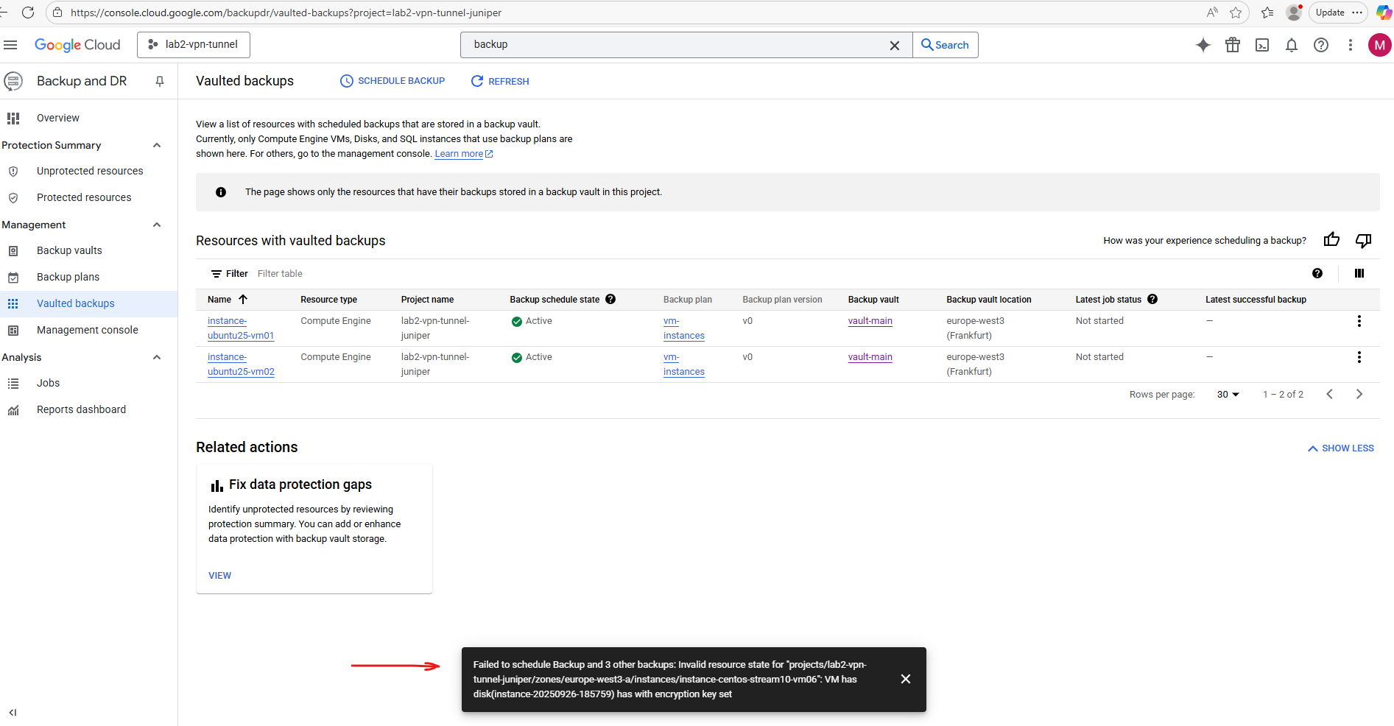Open column display options icon

[1359, 273]
